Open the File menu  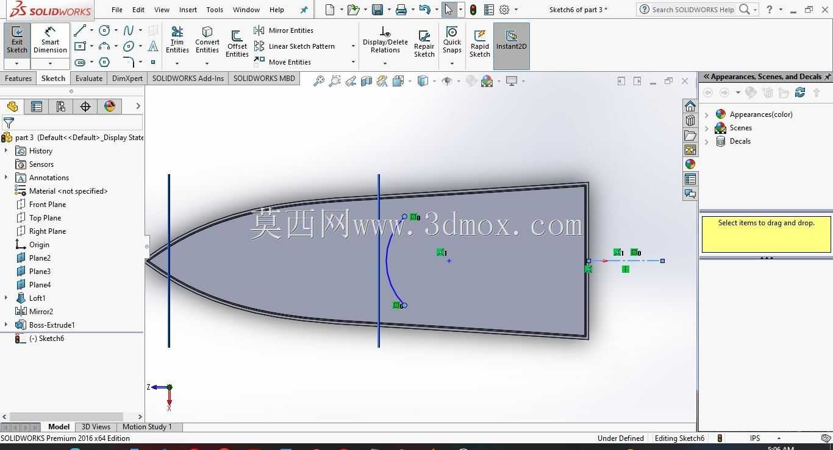(117, 10)
